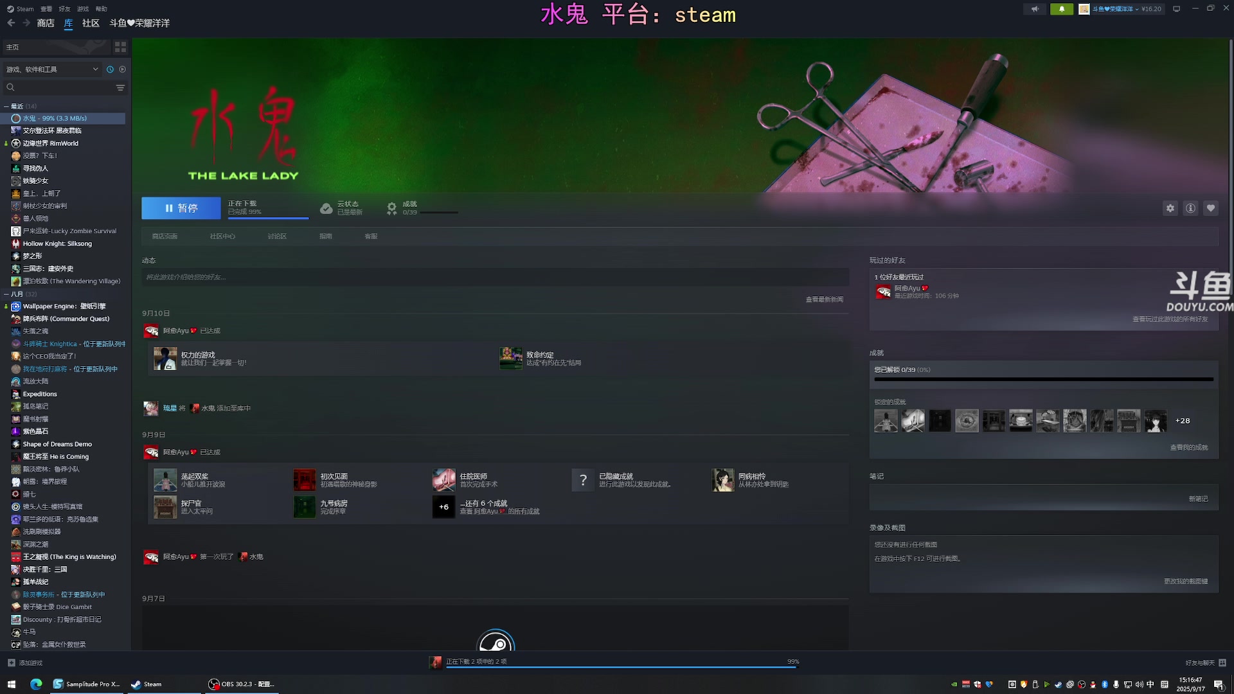Screen dimensions: 1234x694
Task: Pause the 水鬼 download
Action: [181, 208]
